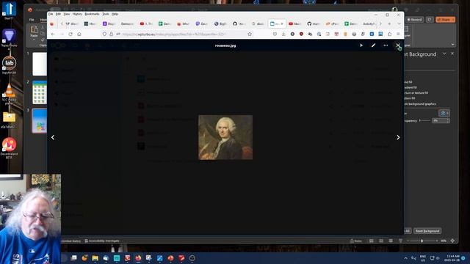The image size is (470, 264).
Task: Click Accessibility: Investigate in status bar
Action: (102, 241)
